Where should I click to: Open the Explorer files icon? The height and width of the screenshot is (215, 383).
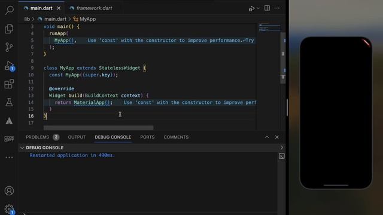click(9, 29)
